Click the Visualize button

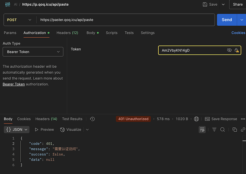tap(71, 130)
